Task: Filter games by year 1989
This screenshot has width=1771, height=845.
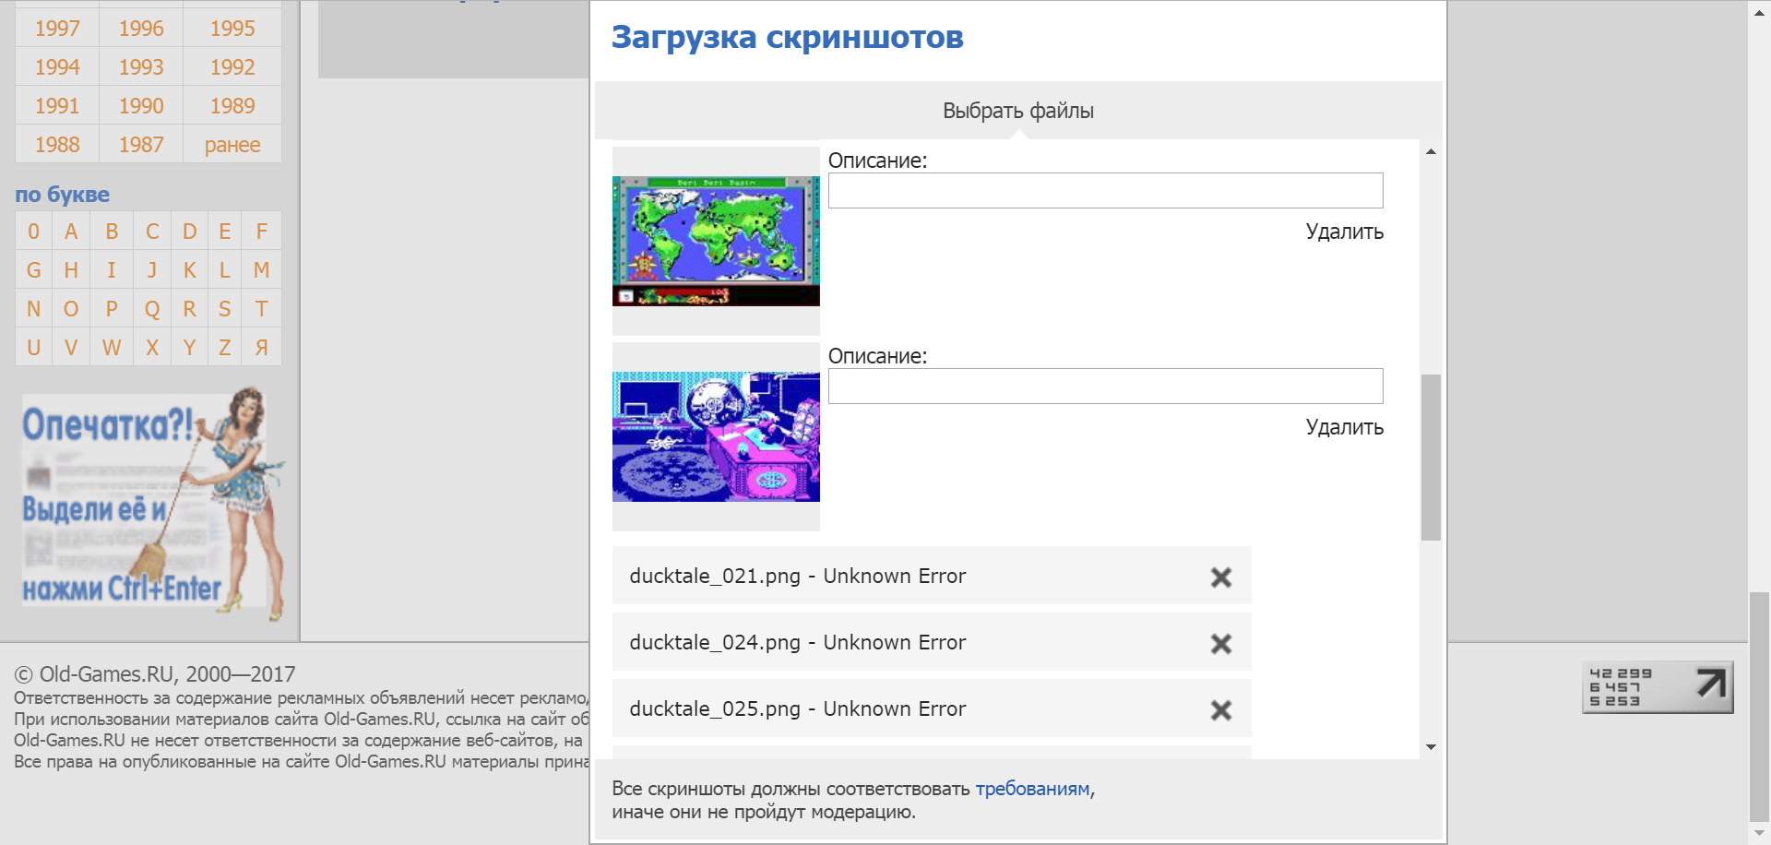Action: click(232, 106)
